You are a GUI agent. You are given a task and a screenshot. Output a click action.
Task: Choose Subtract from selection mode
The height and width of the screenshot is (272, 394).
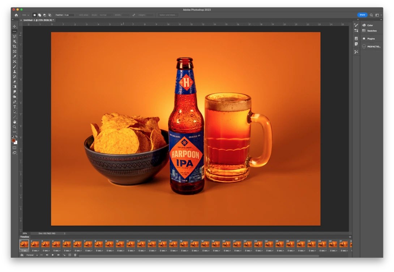point(45,15)
